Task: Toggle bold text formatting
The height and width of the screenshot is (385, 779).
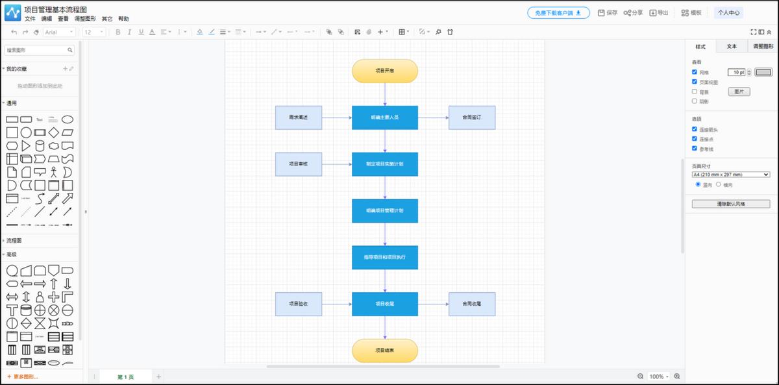Action: coord(118,32)
